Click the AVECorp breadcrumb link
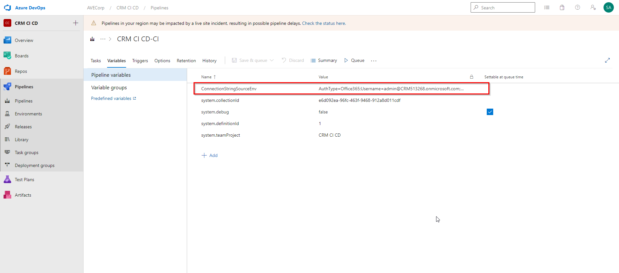 coord(96,8)
